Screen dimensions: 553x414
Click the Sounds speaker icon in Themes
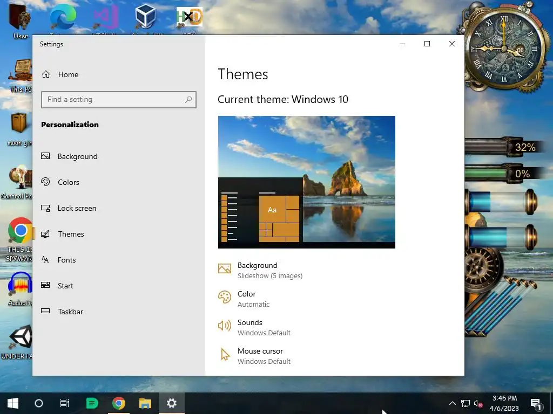(x=225, y=326)
